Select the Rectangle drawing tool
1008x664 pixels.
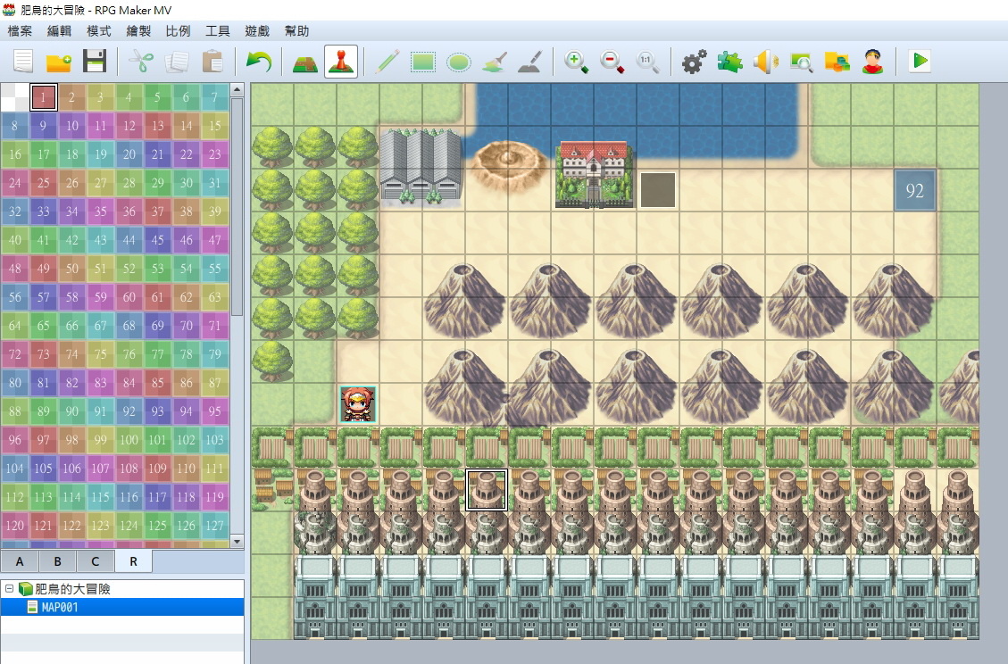tap(423, 62)
